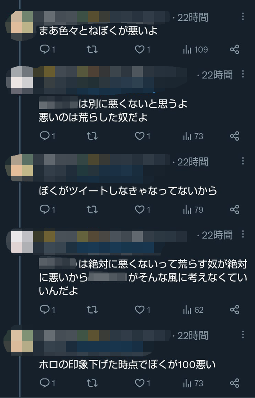Like the tweet "悪いのは荒らした奴だよ"
This screenshot has height=398, width=255.
(x=142, y=136)
